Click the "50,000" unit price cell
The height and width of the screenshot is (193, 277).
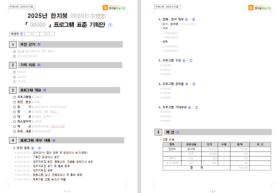tap(210, 154)
